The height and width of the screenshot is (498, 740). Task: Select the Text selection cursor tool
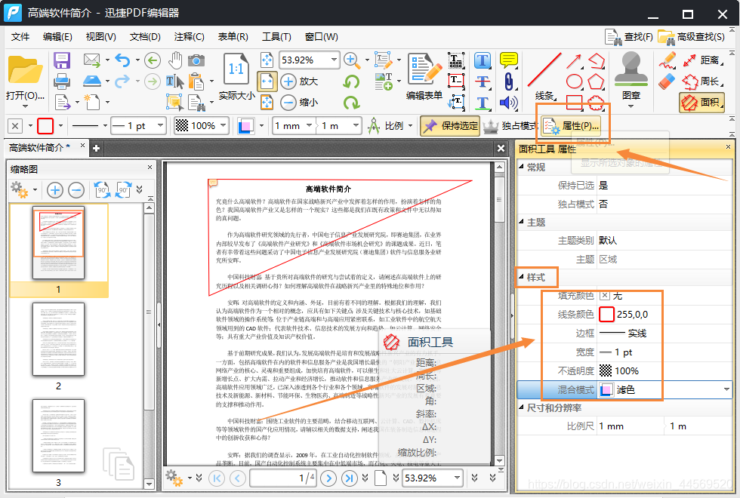coord(175,81)
